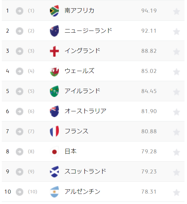Click the Ireland green flag badge
Viewport: 187px width, 204px height.
(x=54, y=91)
